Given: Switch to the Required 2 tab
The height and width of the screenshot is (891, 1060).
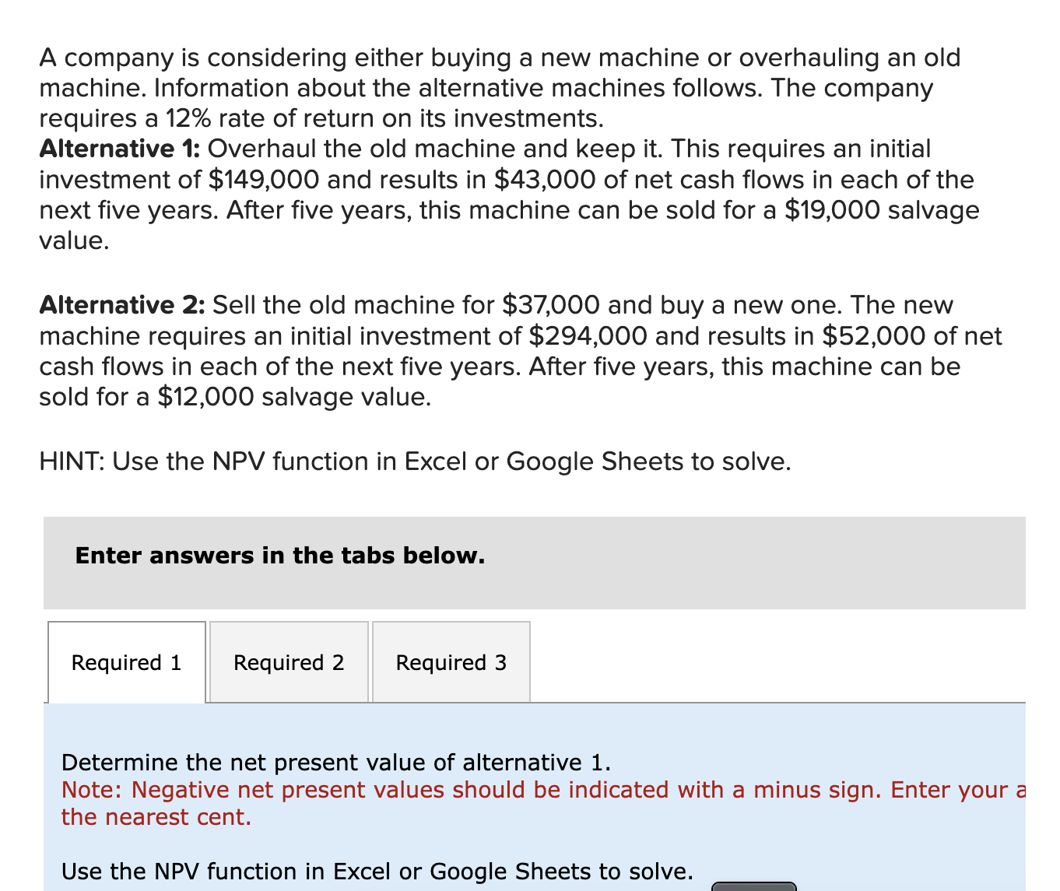Looking at the screenshot, I should 288,662.
